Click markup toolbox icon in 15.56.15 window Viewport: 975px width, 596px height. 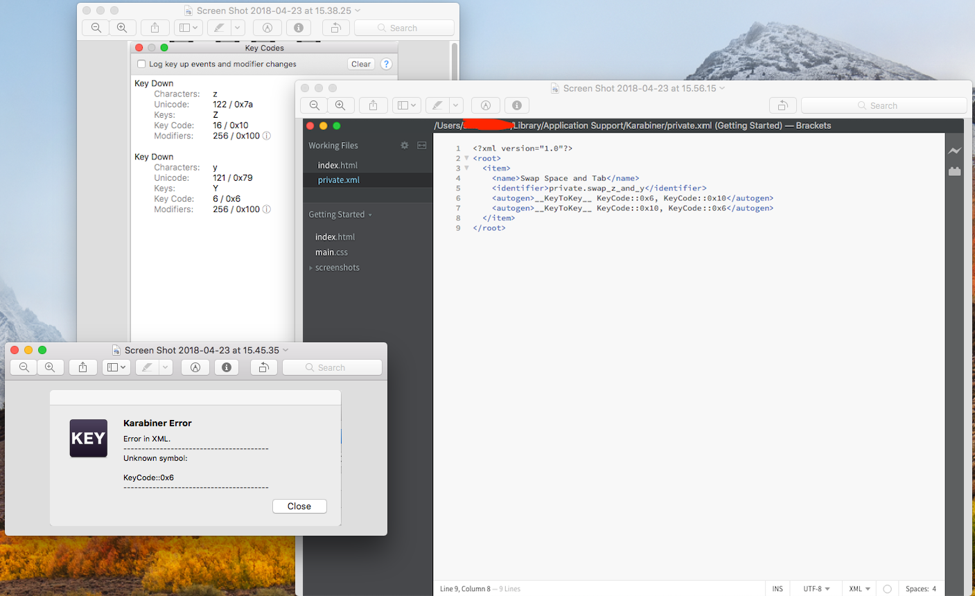coord(486,105)
